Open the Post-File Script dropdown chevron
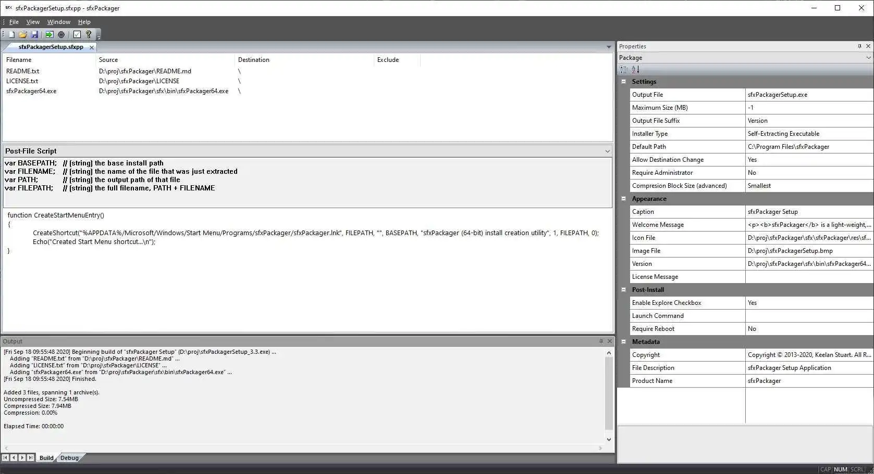Screen dimensions: 874x474 coord(607,151)
